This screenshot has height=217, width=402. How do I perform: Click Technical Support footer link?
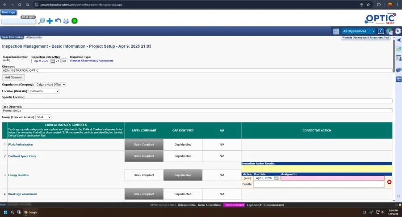coord(234,205)
